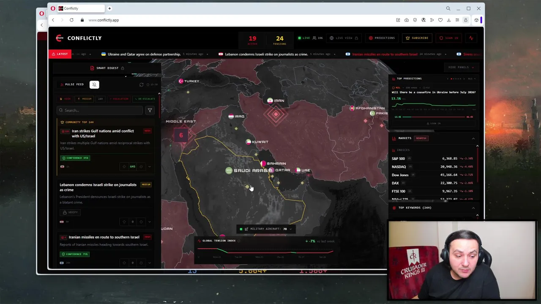Toggle the Pulse Feed notification bell mute
This screenshot has height=304, width=541.
tap(94, 84)
